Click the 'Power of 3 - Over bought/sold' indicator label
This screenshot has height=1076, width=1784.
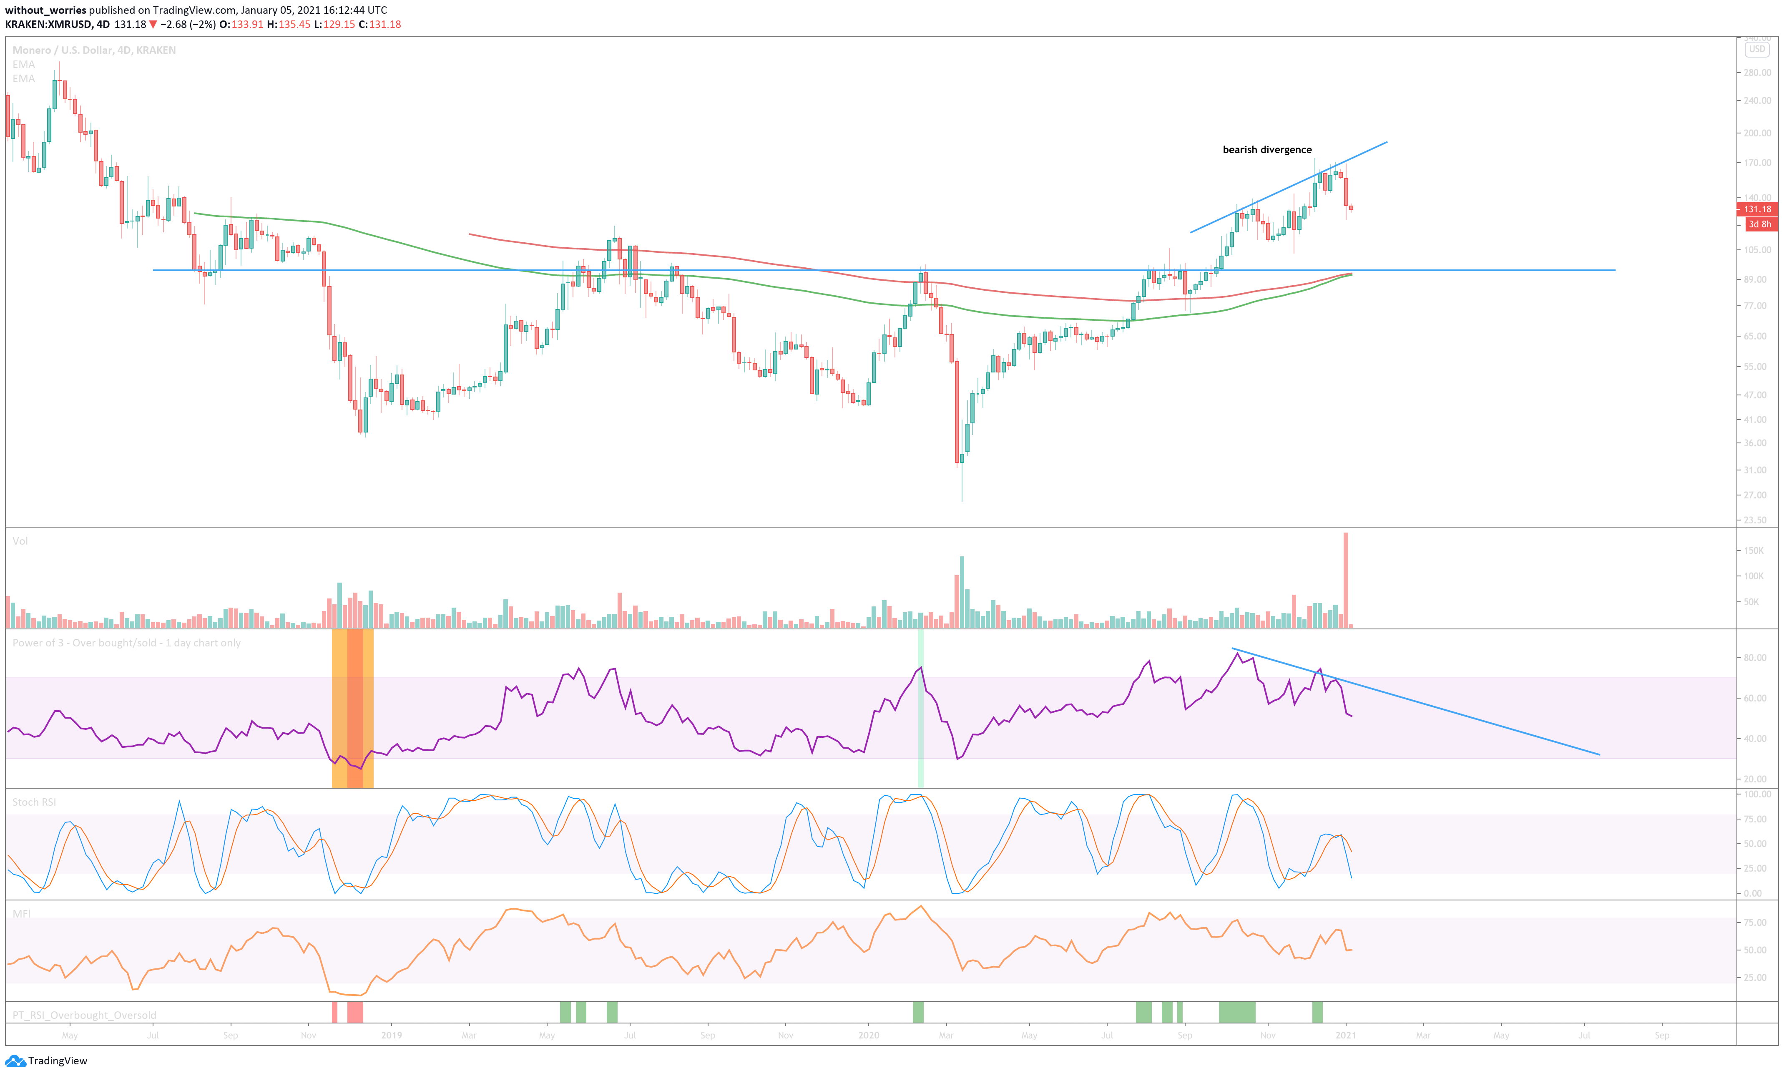tap(127, 643)
